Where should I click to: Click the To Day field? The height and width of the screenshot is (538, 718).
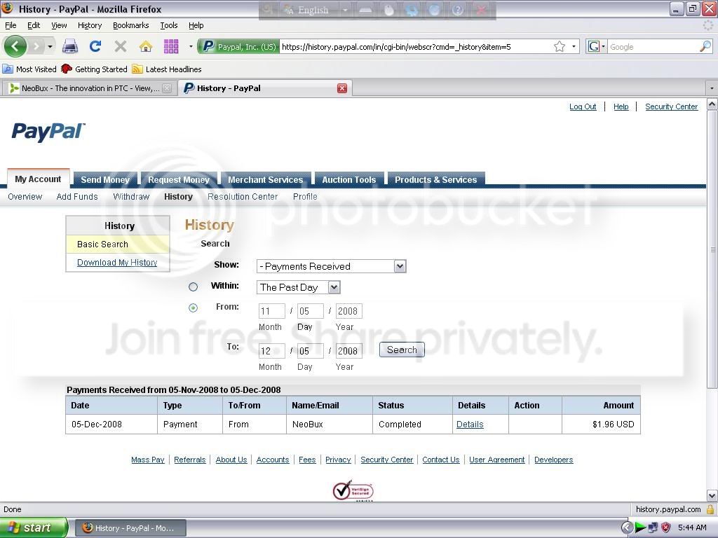[310, 351]
